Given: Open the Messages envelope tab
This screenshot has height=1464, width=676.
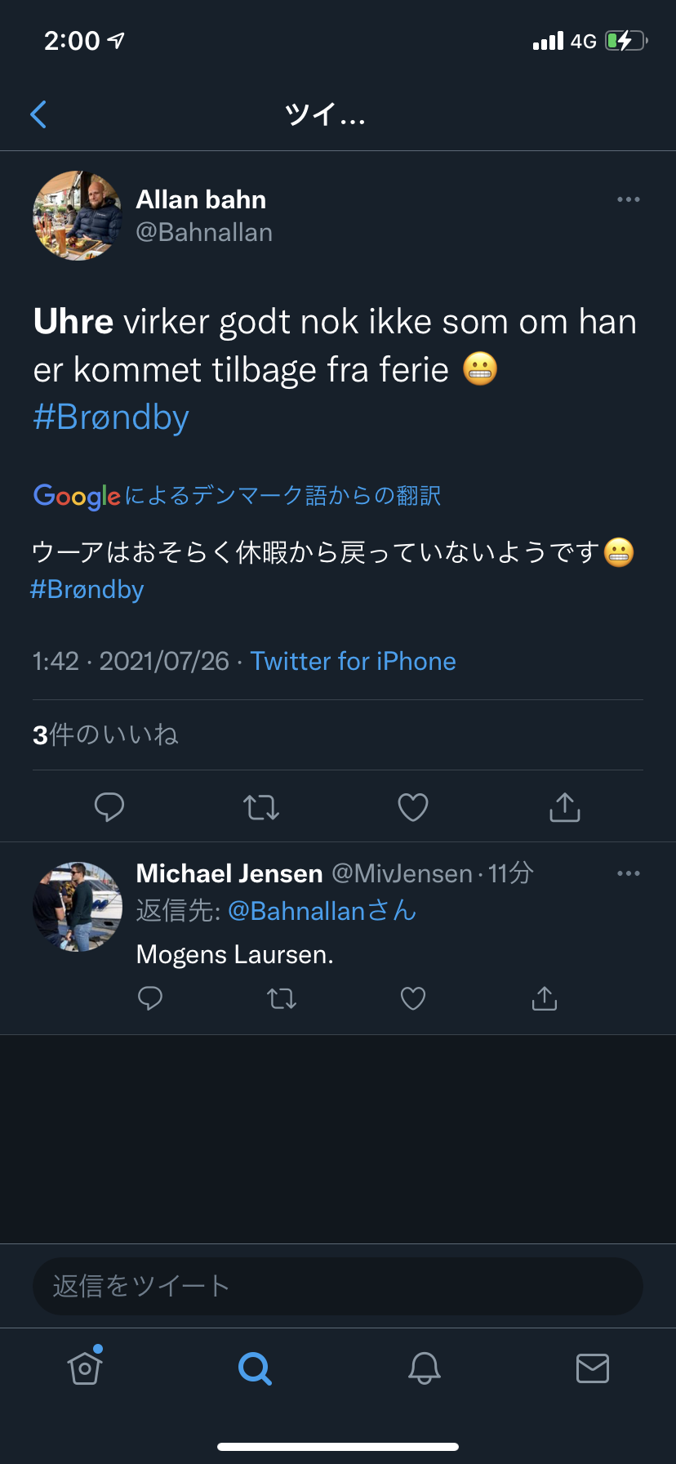Looking at the screenshot, I should click(x=593, y=1368).
